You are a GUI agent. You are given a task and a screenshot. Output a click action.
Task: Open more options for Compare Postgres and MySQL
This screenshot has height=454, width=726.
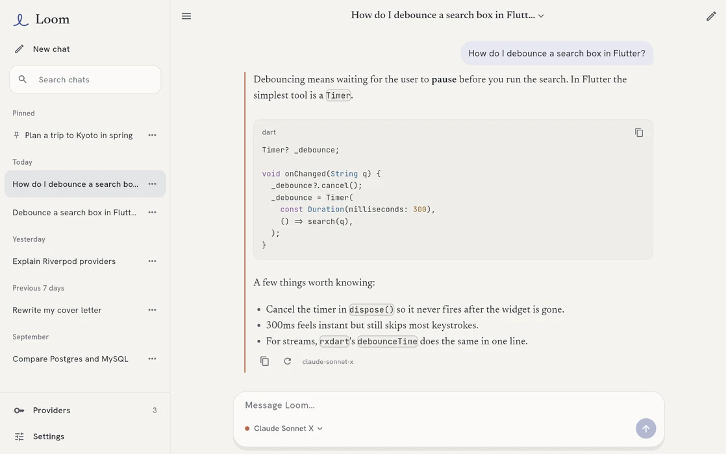tap(153, 359)
